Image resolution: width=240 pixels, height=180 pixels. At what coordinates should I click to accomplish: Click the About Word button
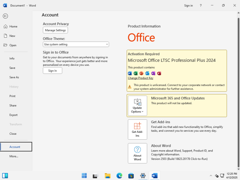point(138,153)
